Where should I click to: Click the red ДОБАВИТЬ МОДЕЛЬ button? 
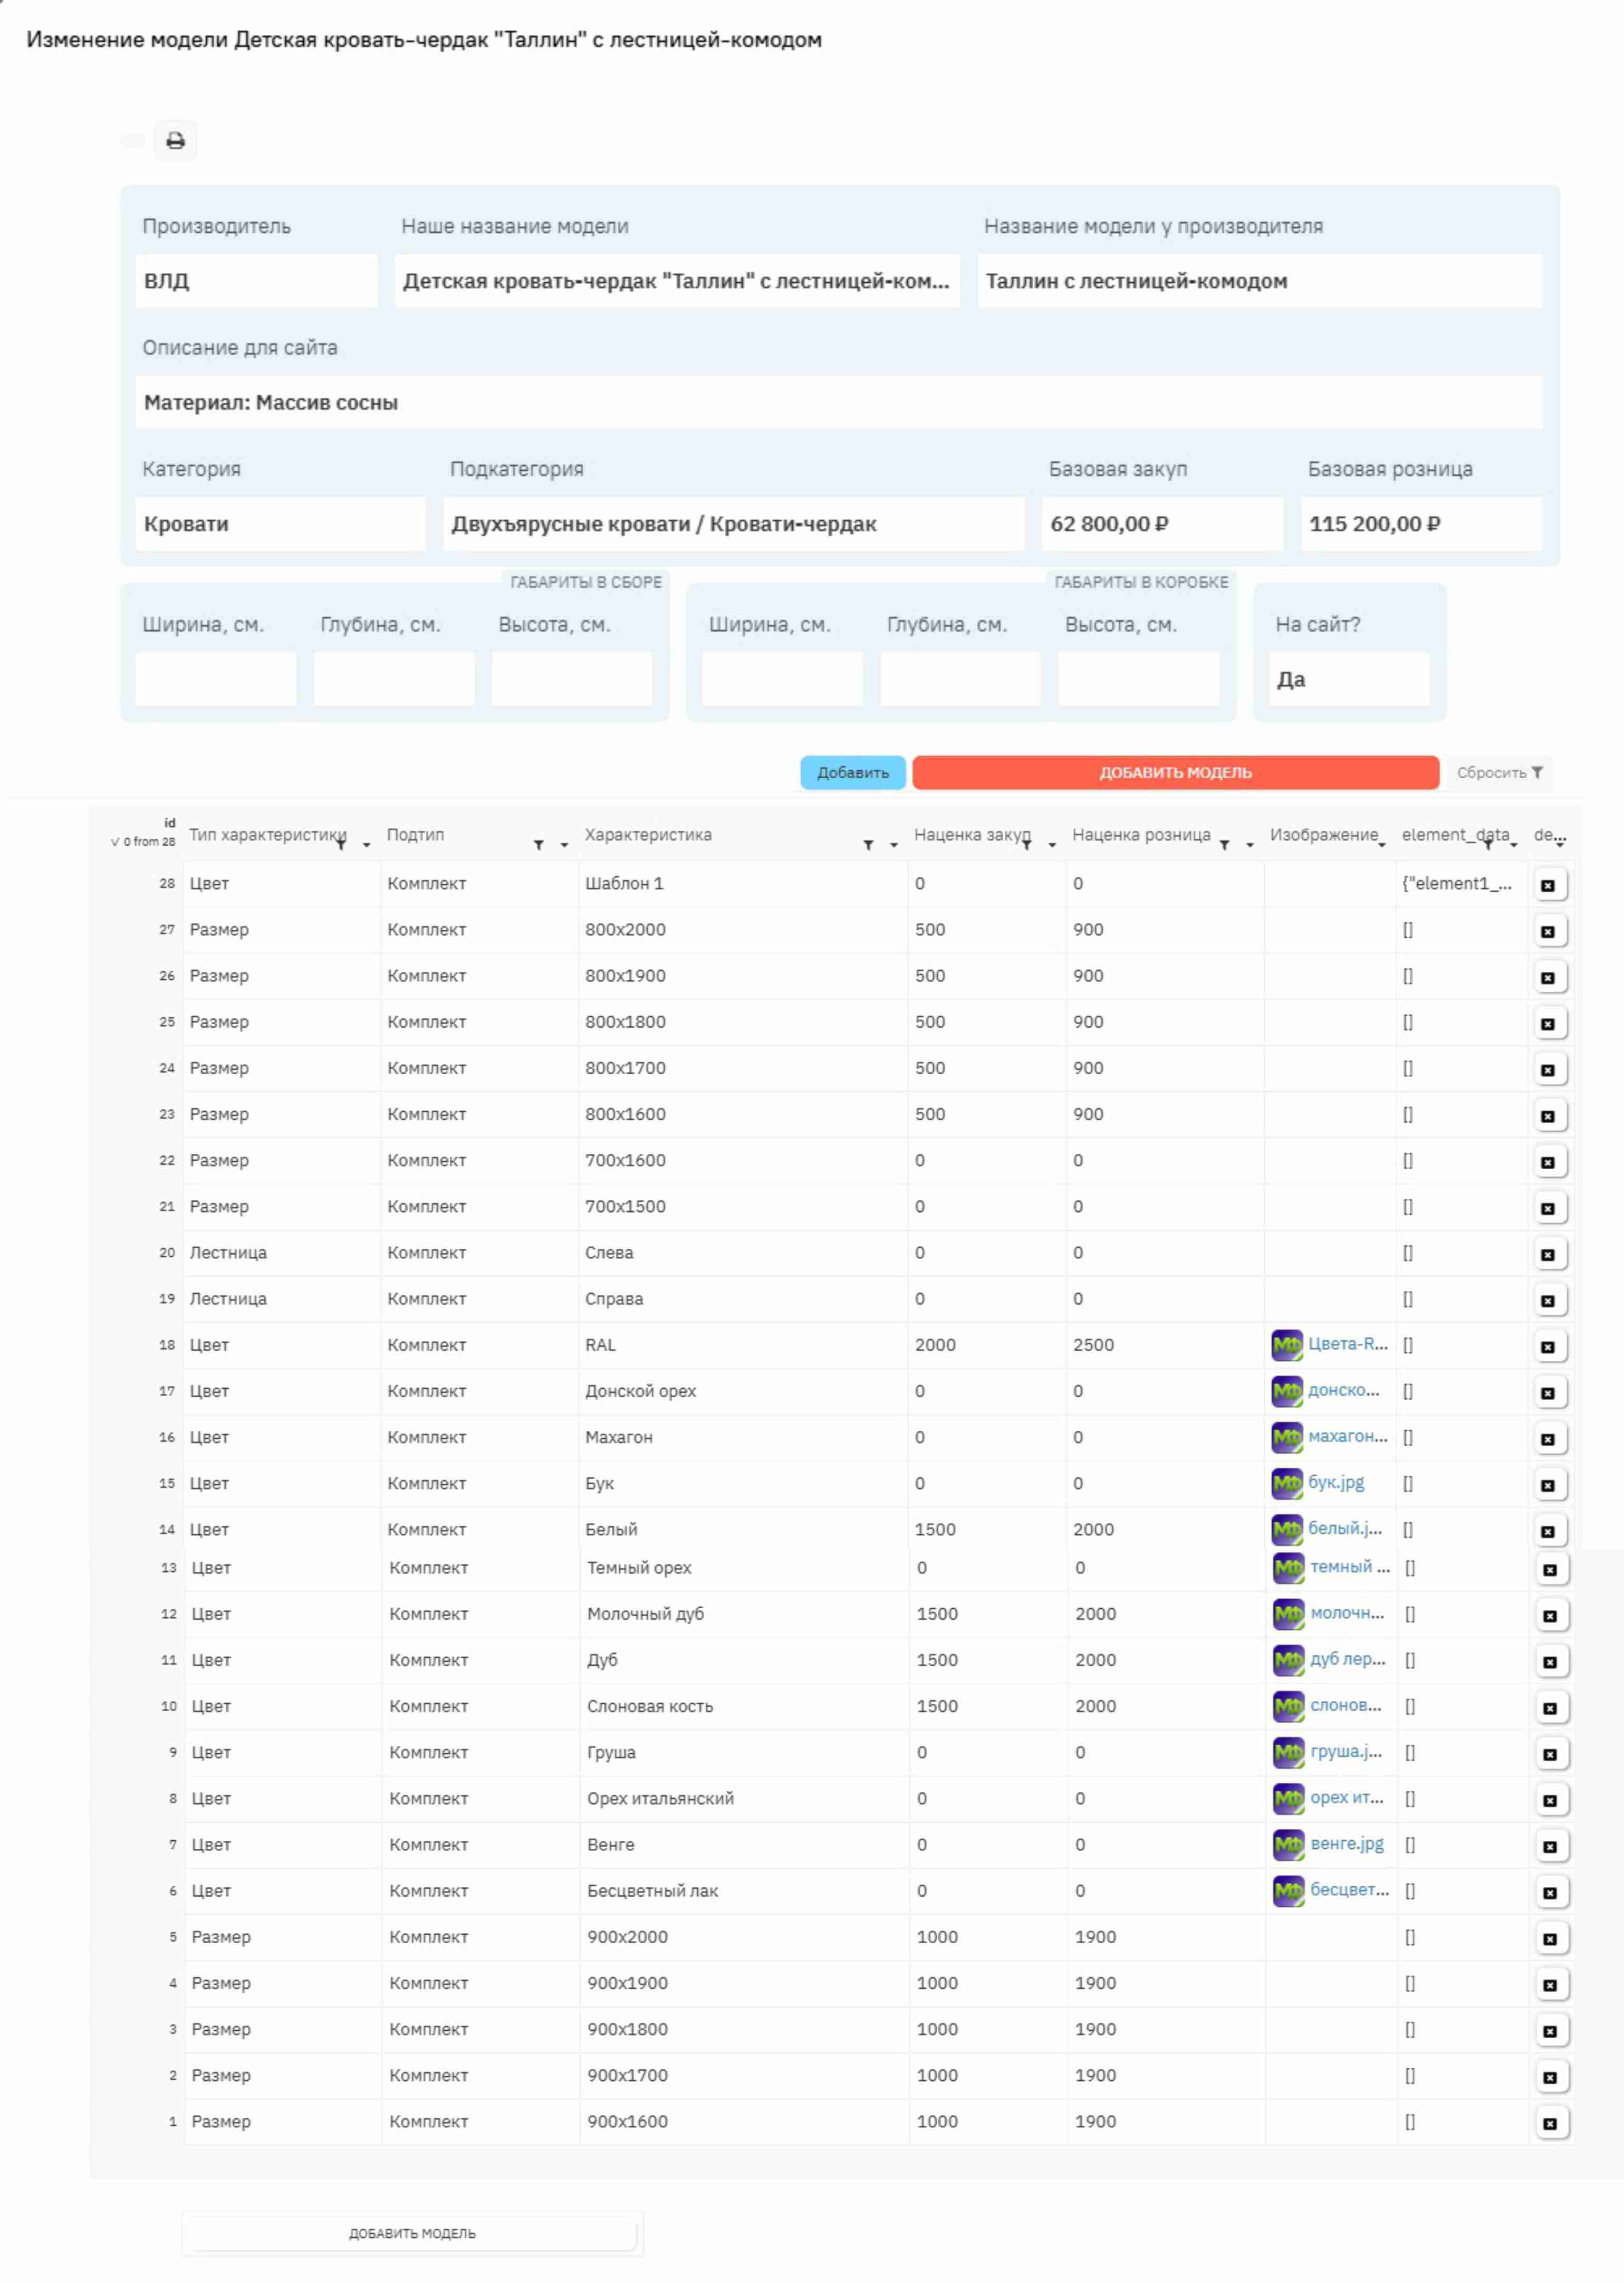pyautogui.click(x=1175, y=772)
